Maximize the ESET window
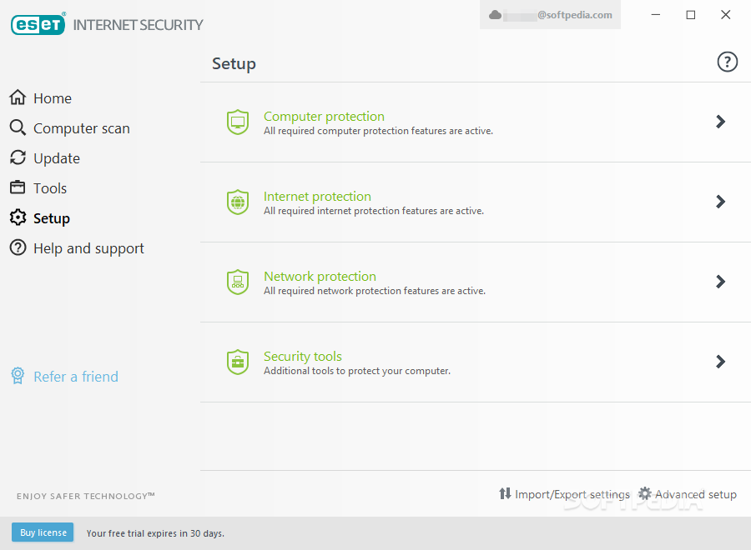Screen dimensions: 751x550 click(691, 15)
